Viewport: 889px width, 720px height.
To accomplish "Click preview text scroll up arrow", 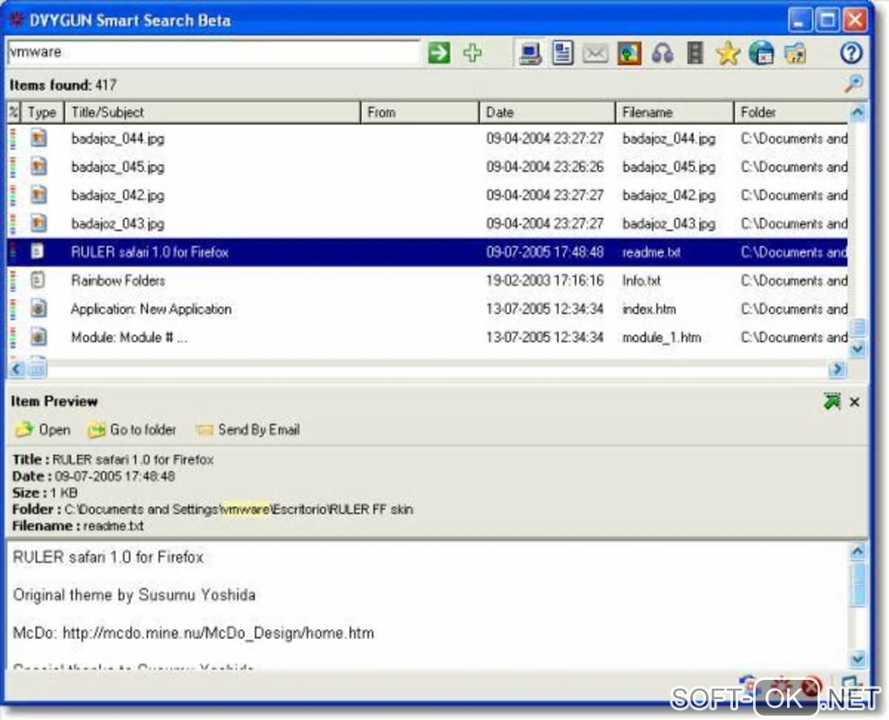I will (x=858, y=552).
